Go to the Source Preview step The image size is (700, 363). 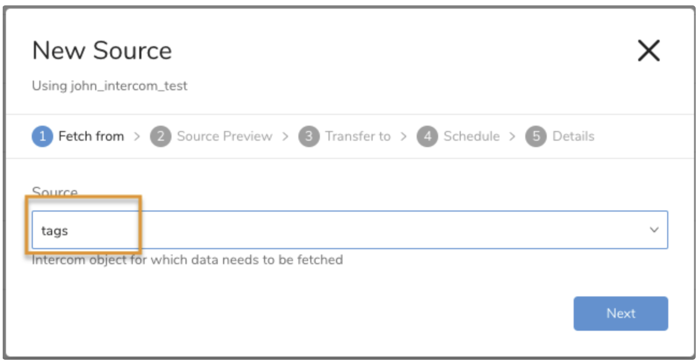(x=224, y=136)
